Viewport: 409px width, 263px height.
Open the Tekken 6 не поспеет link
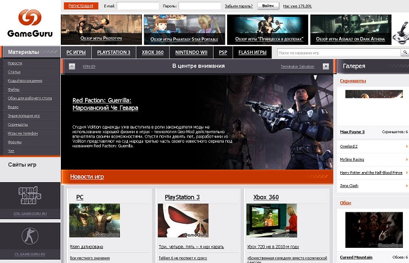[x=183, y=258]
